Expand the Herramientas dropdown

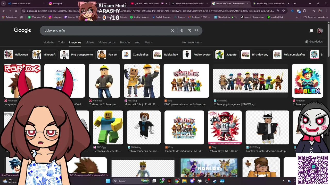coord(192,42)
